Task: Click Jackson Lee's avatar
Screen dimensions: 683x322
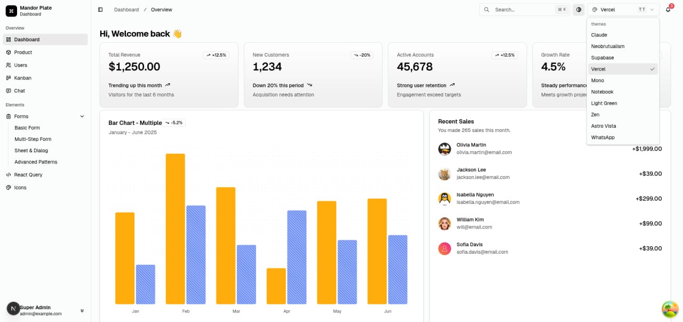Action: [444, 174]
